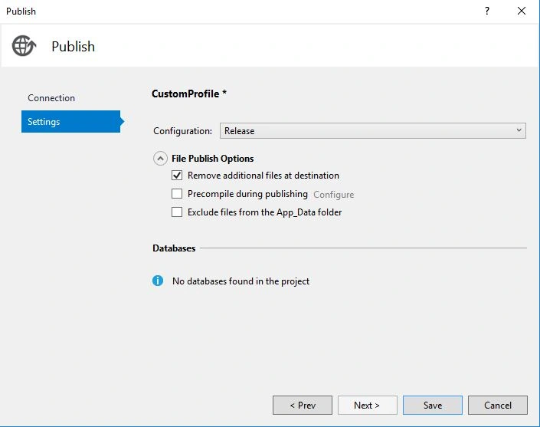
Task: Uncheck Remove additional files at destination
Action: [177, 175]
